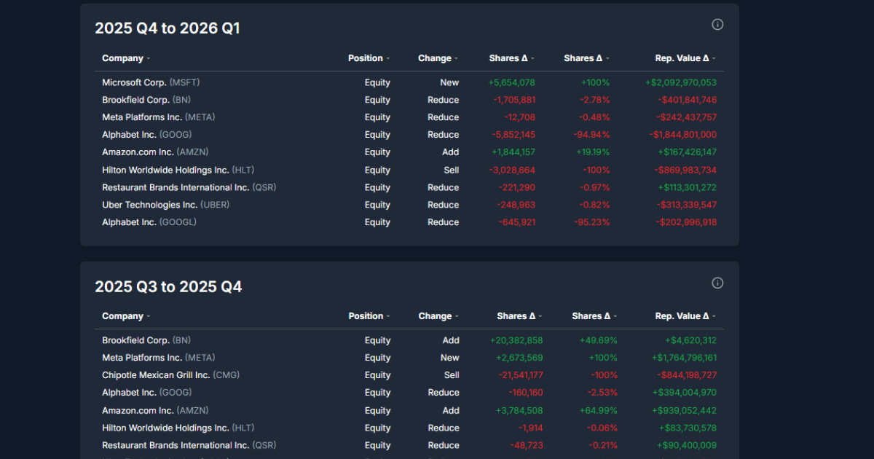
Task: Select Restaurant Brands International in 2025 Q4 to 2026 Q1 table
Action: 409,187
